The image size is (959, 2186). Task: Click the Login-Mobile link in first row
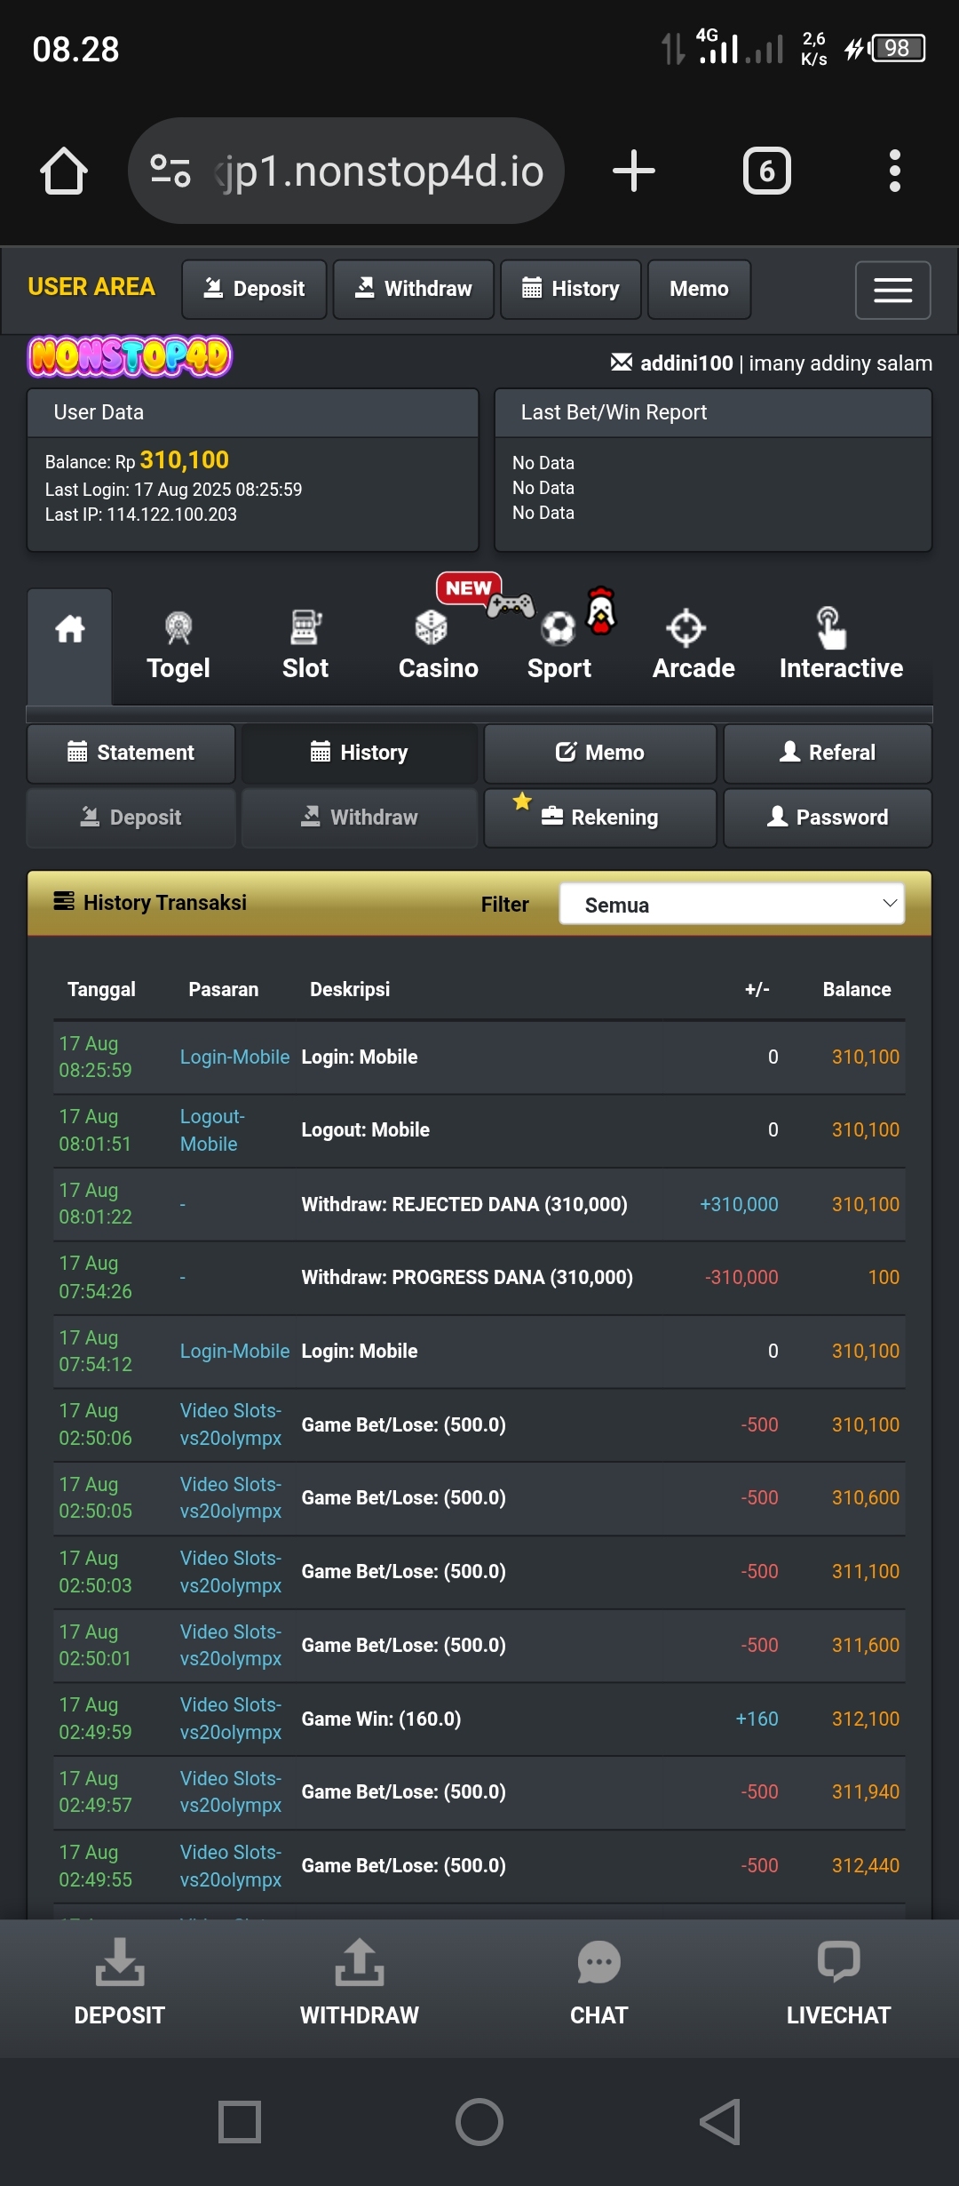[x=234, y=1057]
